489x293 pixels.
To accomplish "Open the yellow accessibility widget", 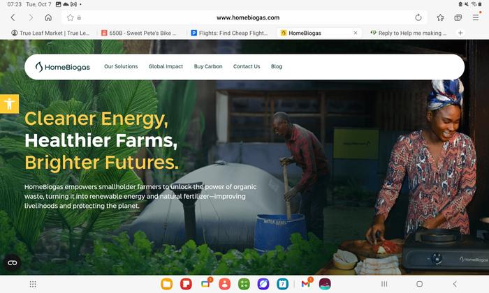I will (x=9, y=104).
